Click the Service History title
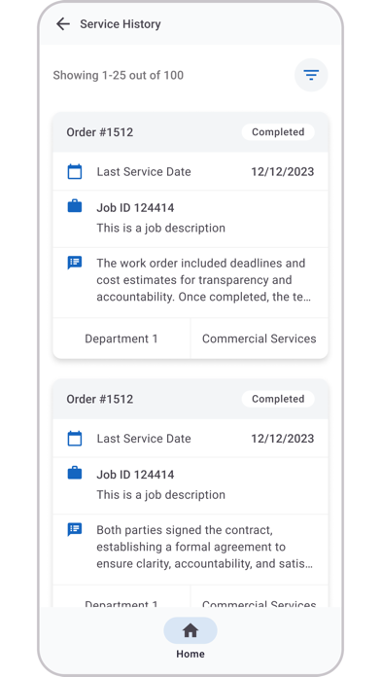This screenshot has width=381, height=677. pos(121,24)
